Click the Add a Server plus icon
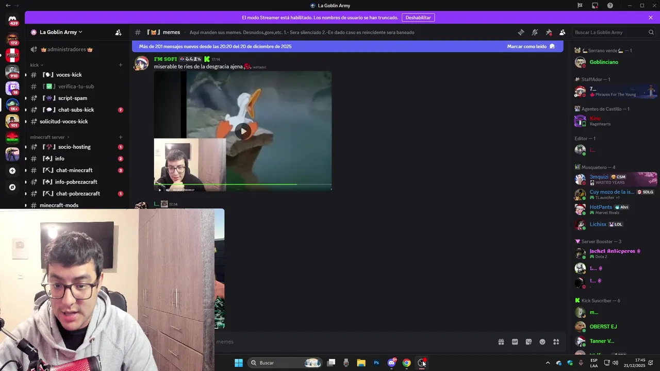660x371 pixels. click(x=12, y=171)
